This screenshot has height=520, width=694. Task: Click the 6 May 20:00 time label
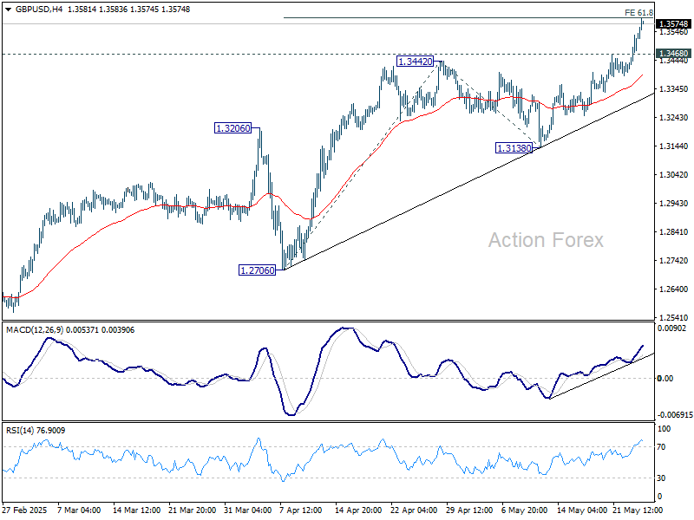(525, 510)
